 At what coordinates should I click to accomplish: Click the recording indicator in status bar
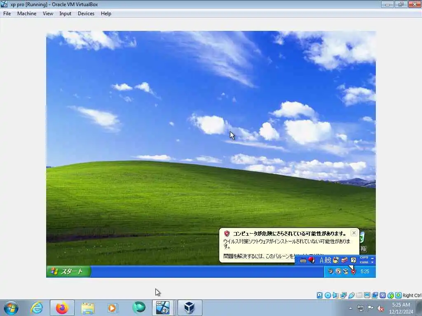[x=375, y=295]
